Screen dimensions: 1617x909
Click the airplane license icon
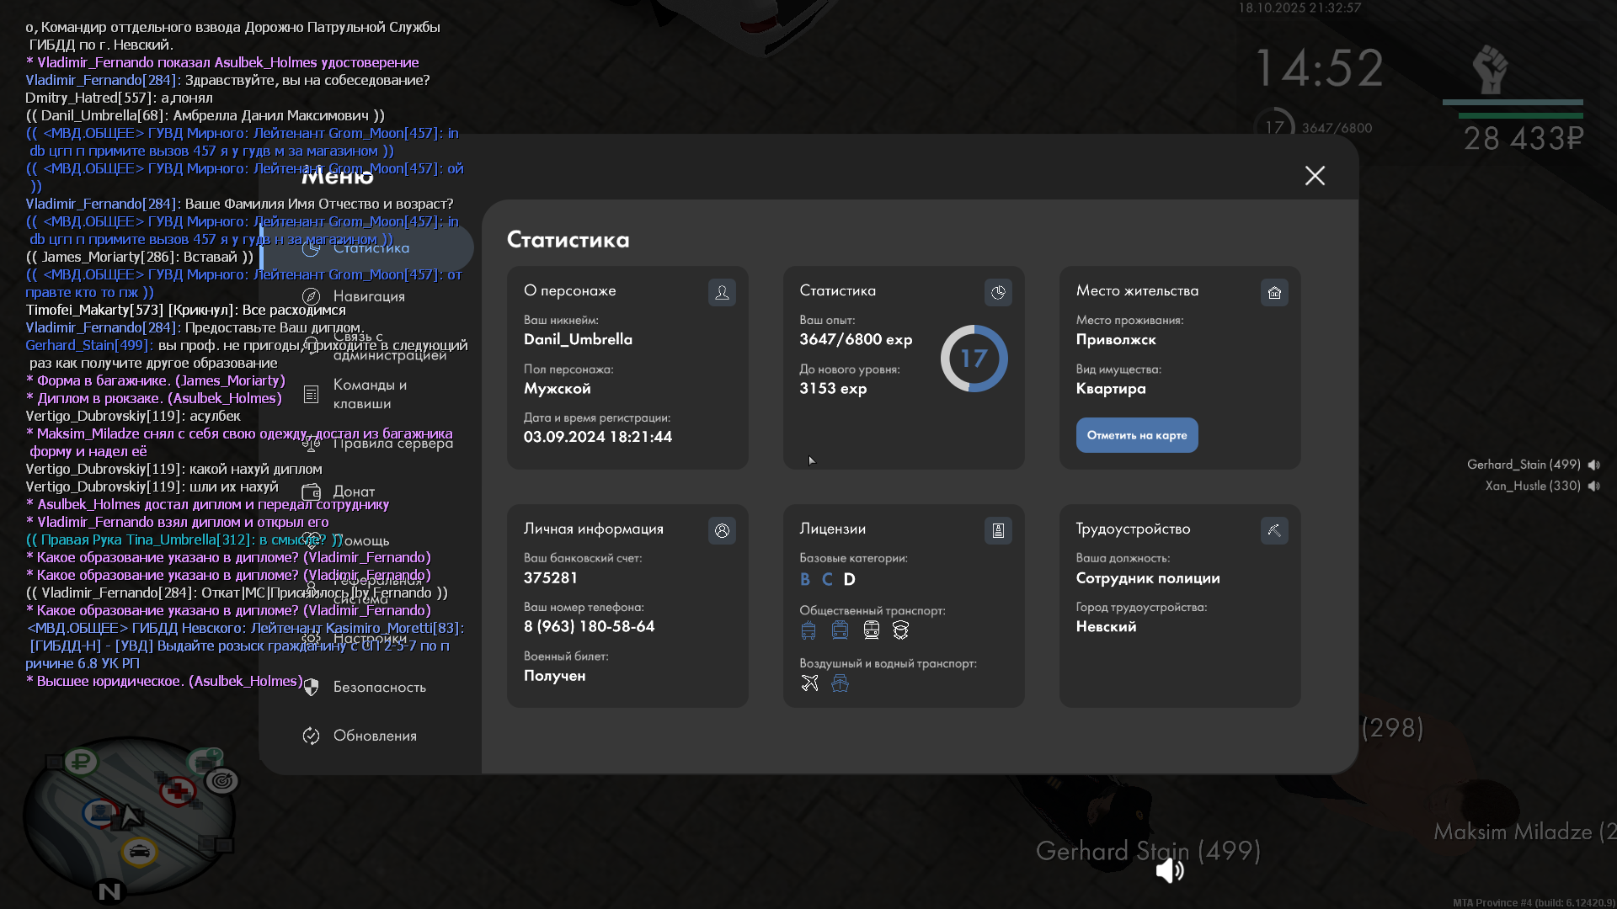809,683
